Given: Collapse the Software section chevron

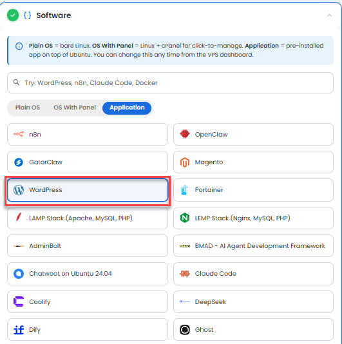Looking at the screenshot, I should tap(329, 15).
